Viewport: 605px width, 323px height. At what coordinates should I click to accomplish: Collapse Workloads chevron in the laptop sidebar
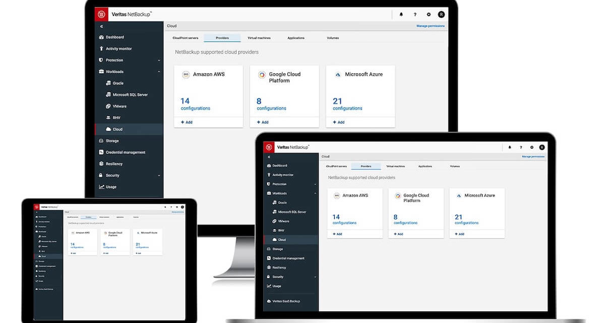pos(316,193)
